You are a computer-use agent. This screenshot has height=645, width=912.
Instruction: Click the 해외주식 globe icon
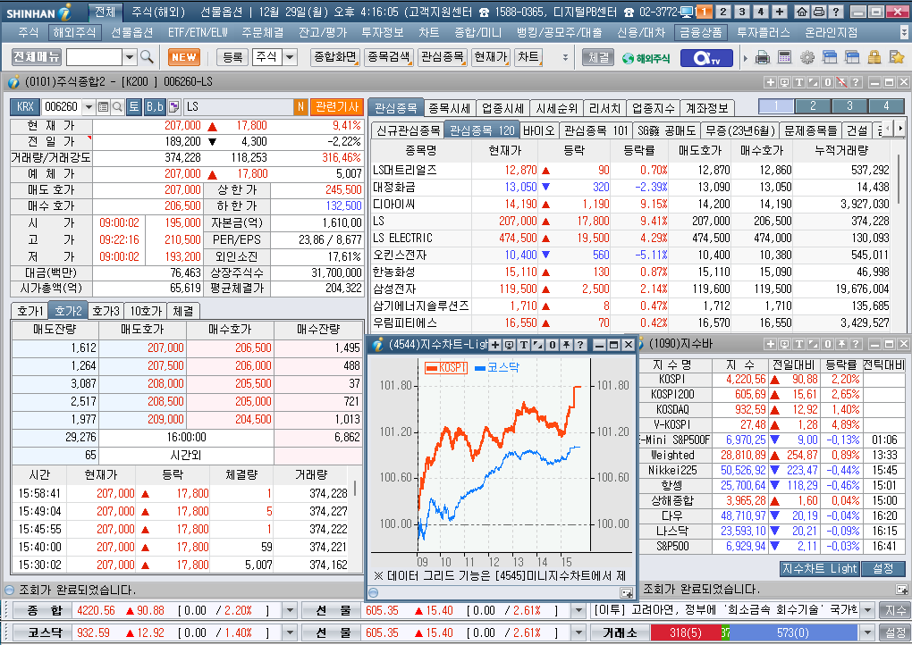click(646, 57)
